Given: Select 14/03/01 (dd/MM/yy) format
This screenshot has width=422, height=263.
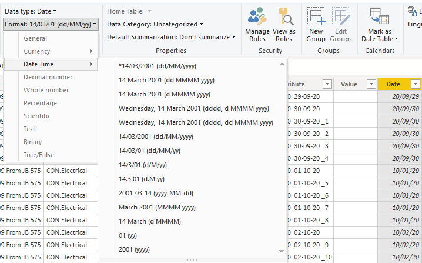Looking at the screenshot, I should (x=188, y=151).
